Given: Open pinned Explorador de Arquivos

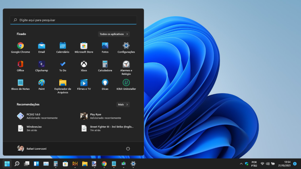Looking at the screenshot, I should coord(62,87).
